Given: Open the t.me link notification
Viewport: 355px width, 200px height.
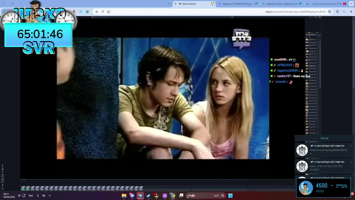Looking at the screenshot, I should tap(325, 150).
